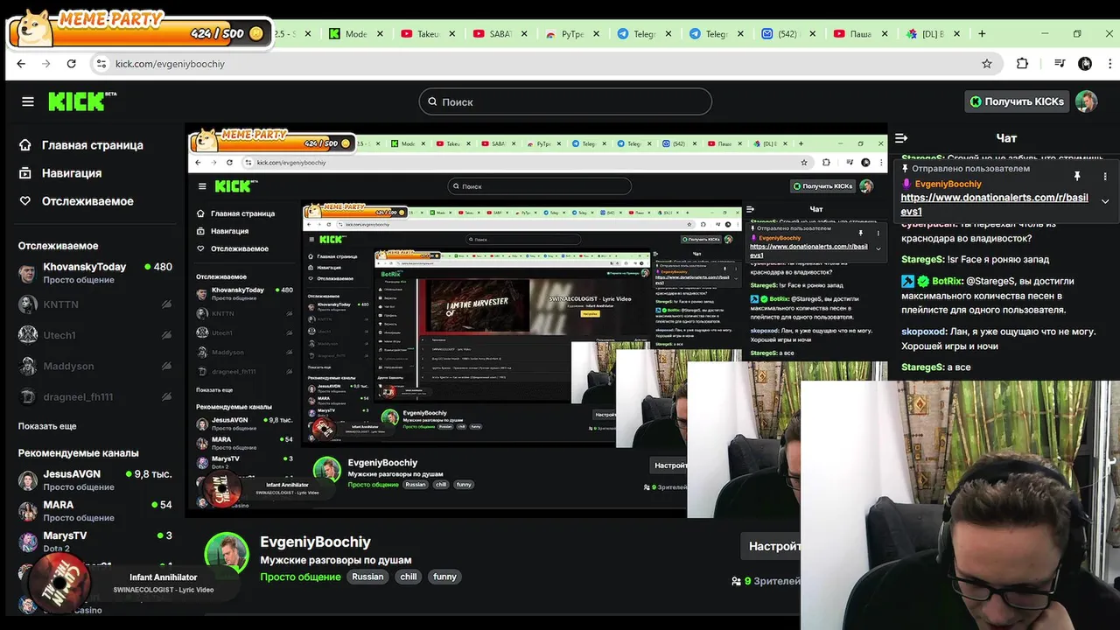Viewport: 1120px width, 630px height.
Task: Click BotRix username in chat
Action: click(948, 281)
